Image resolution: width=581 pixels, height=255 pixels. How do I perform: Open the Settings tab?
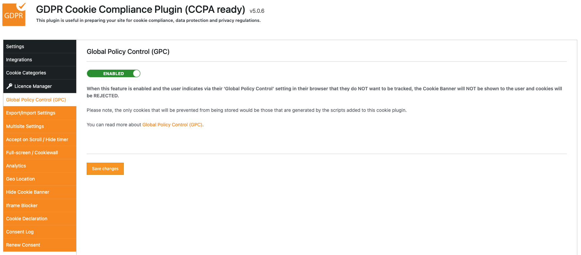pyautogui.click(x=15, y=46)
